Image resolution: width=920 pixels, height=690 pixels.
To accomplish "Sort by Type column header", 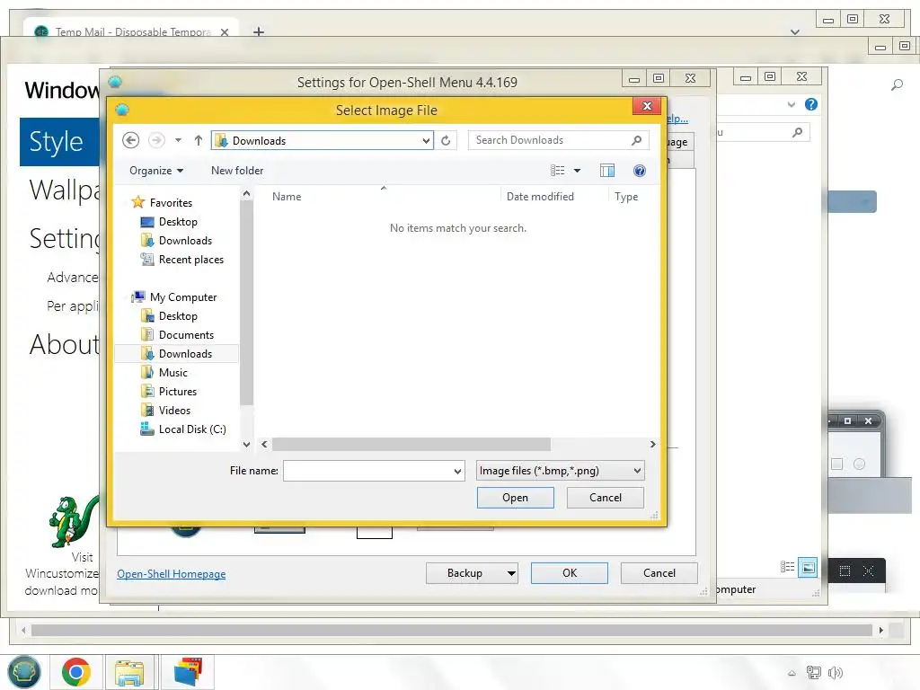I will [x=626, y=197].
